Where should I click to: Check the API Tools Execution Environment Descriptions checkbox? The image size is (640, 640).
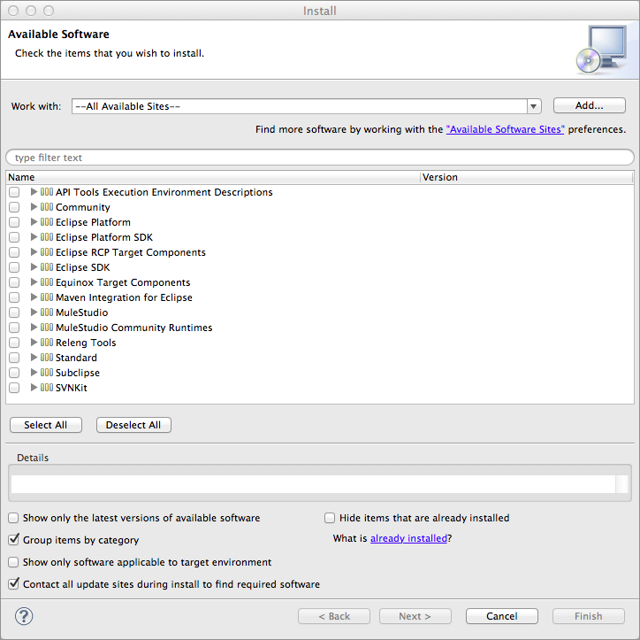pyautogui.click(x=14, y=192)
